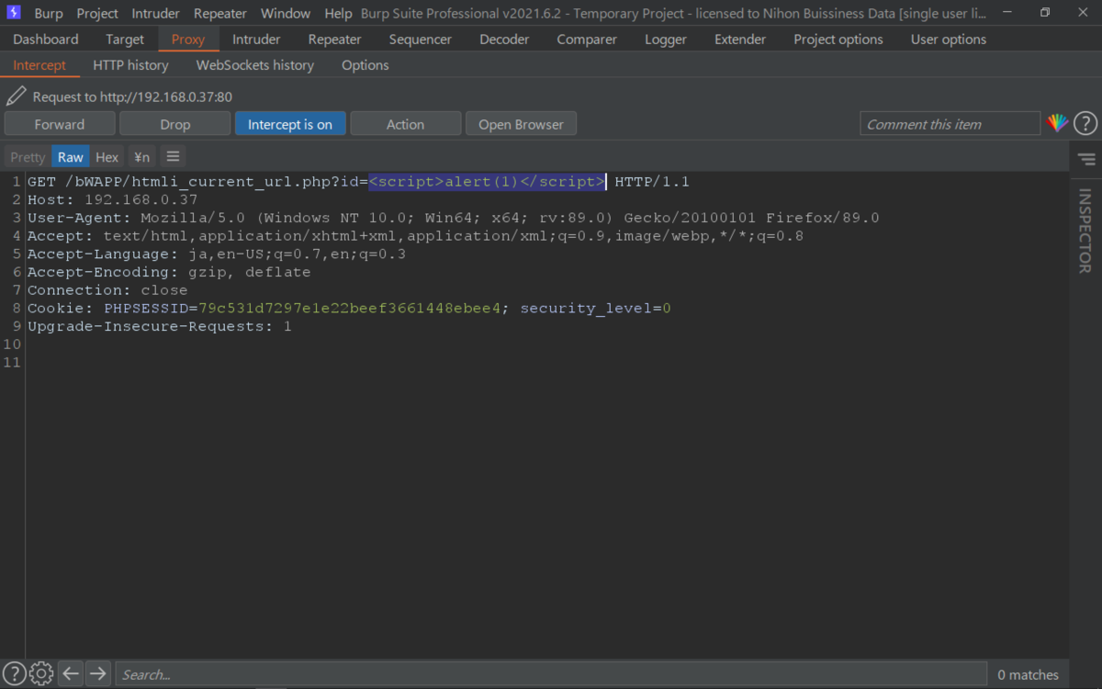Click the Burp Suite lightning logo icon
1102x689 pixels.
(13, 13)
